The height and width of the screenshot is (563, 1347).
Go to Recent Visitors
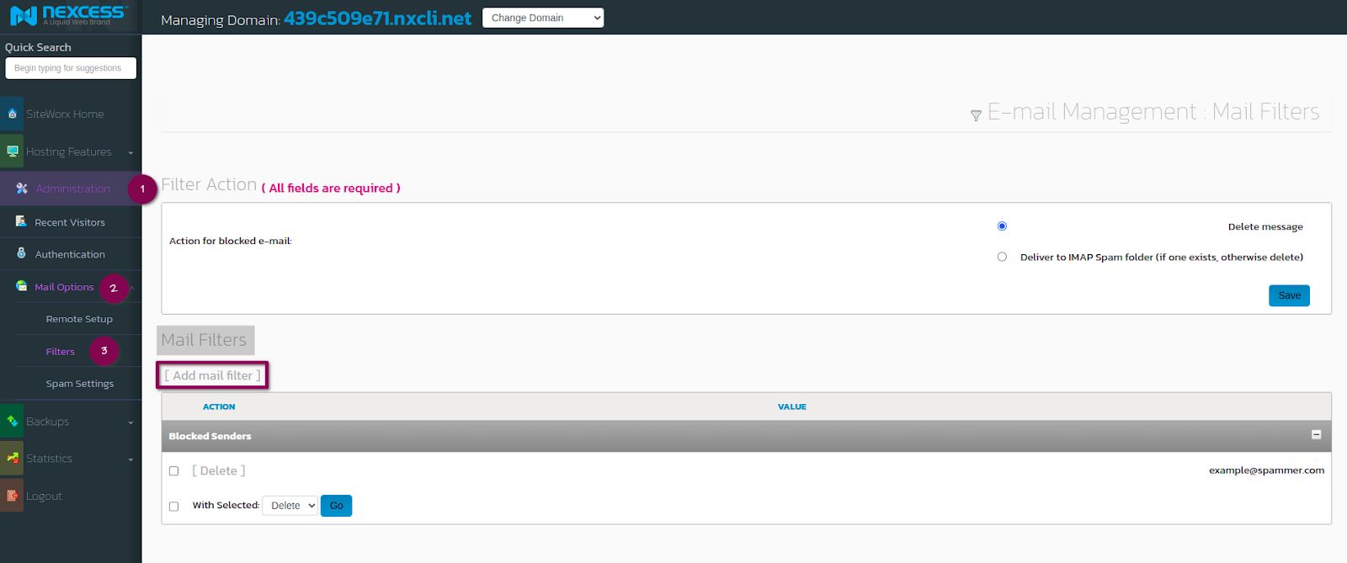(x=70, y=222)
